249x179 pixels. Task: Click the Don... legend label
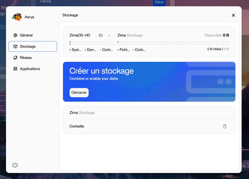[x=91, y=50]
